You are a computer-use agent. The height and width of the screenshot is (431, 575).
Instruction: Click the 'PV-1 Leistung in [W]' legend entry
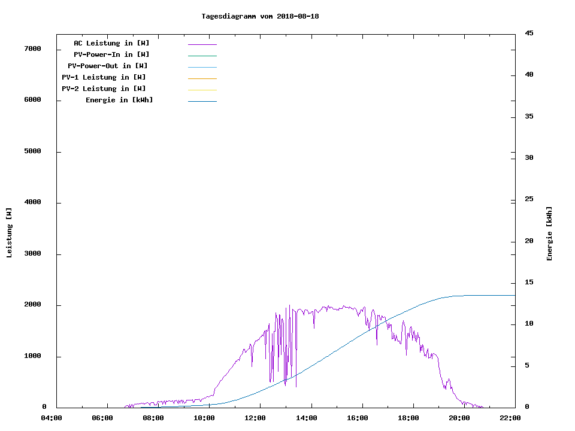coord(104,77)
